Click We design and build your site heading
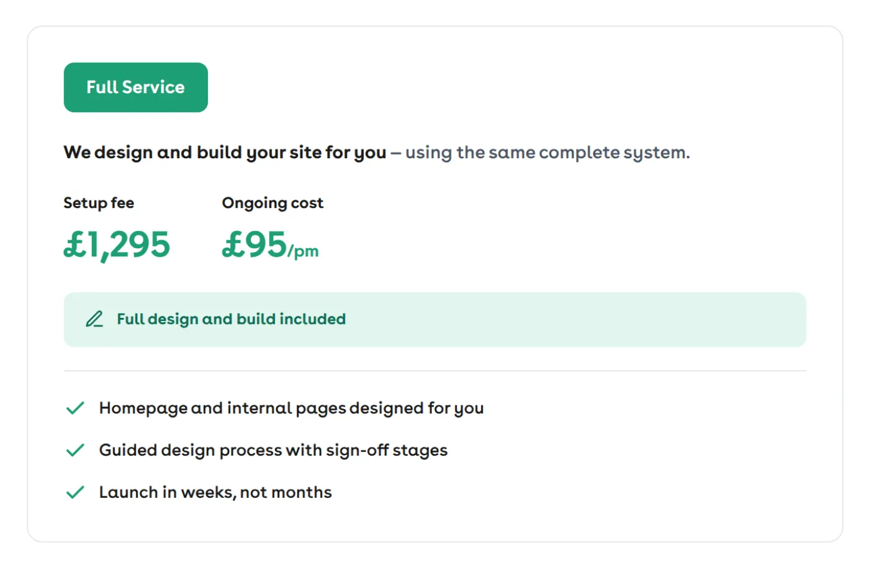Screen dimensions: 869x568 click(225, 153)
